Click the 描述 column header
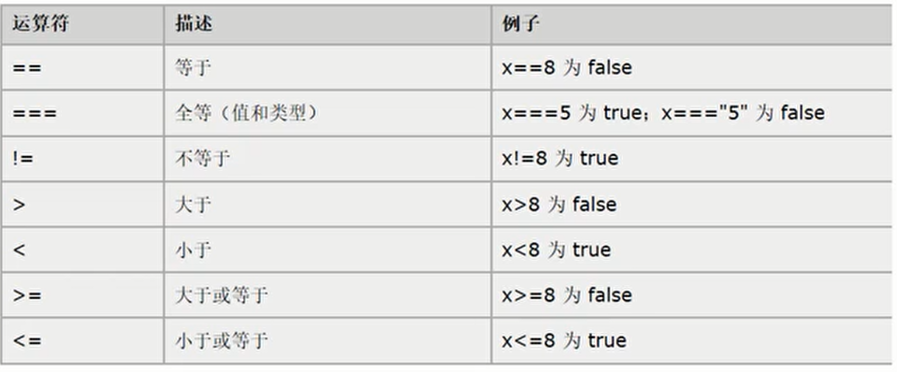The height and width of the screenshot is (372, 897). pyautogui.click(x=327, y=24)
